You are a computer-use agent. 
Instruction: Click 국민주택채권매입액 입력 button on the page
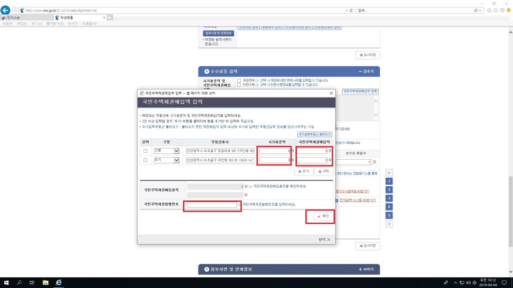click(360, 91)
